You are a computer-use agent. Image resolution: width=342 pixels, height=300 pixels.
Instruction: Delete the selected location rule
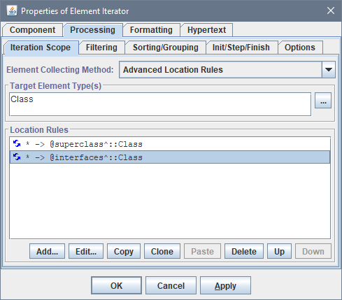click(244, 251)
